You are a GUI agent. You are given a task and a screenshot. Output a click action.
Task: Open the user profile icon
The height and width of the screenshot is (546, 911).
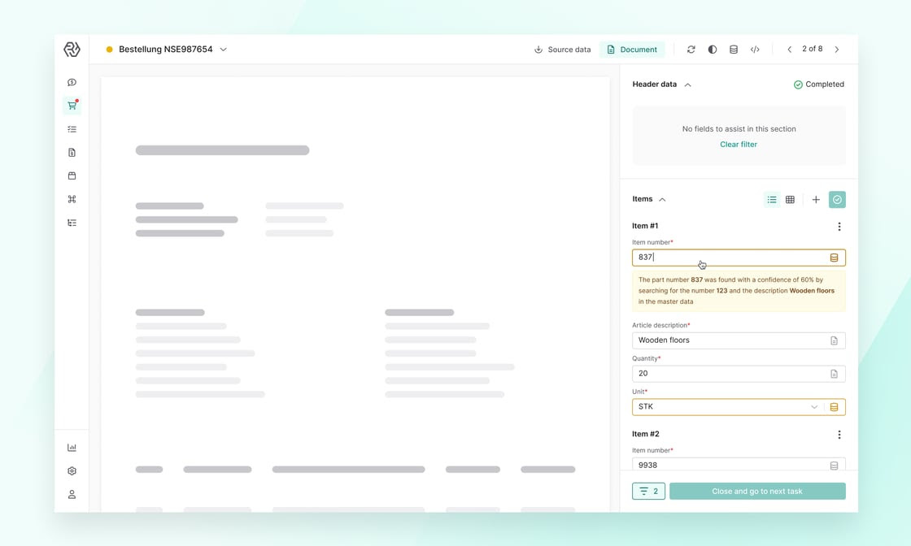pyautogui.click(x=72, y=494)
